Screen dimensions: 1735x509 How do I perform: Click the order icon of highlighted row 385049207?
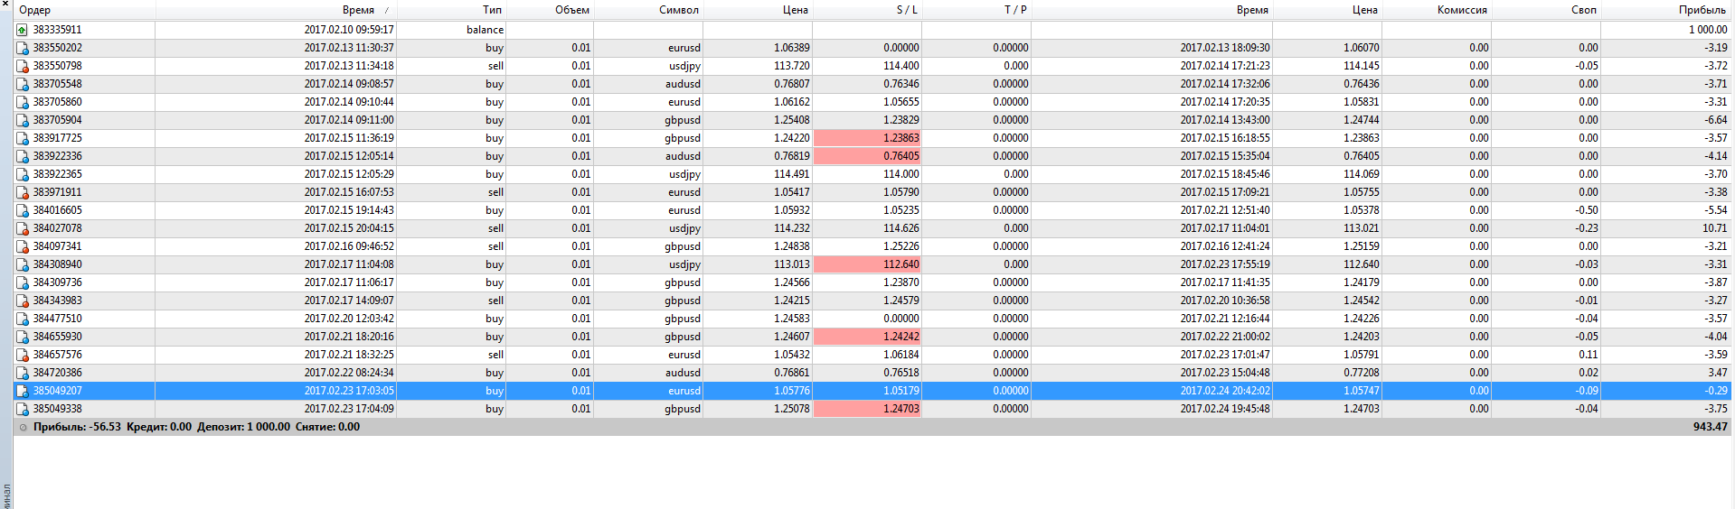(22, 391)
